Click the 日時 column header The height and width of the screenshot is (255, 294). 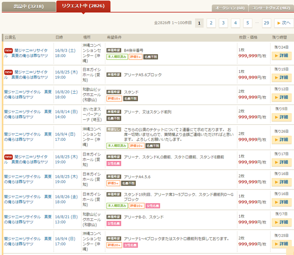point(59,37)
